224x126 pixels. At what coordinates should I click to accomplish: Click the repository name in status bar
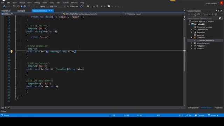(200, 115)
